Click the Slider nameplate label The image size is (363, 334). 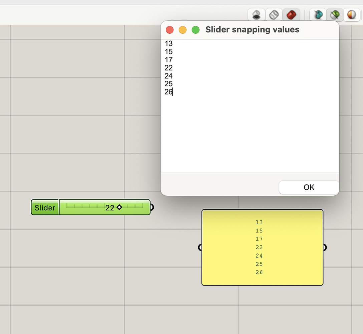[x=44, y=207]
